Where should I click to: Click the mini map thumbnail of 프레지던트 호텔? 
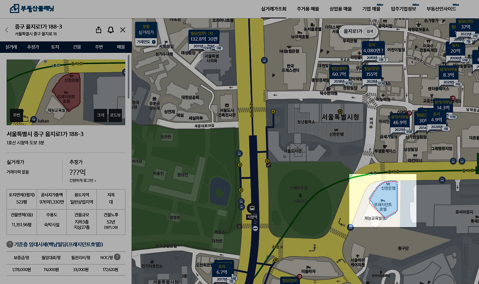click(x=66, y=92)
